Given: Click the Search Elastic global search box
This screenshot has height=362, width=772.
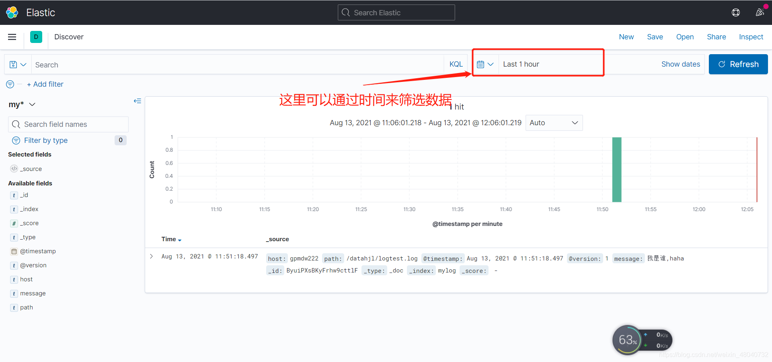Looking at the screenshot, I should (x=396, y=12).
